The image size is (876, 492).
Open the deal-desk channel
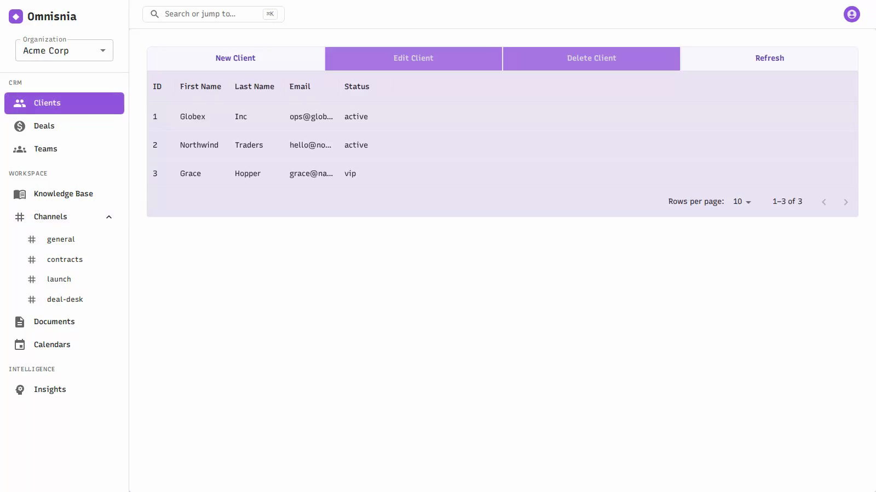pos(64,300)
